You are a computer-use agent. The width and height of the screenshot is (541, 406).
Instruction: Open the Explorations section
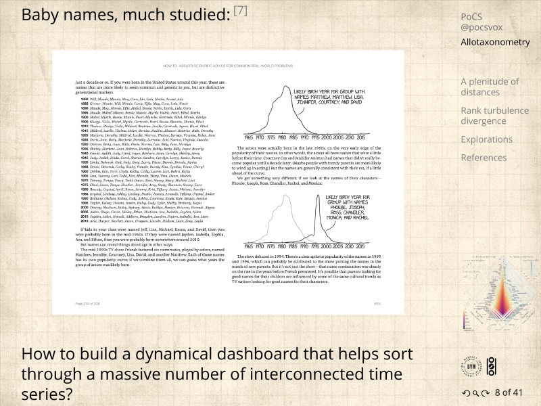pos(486,139)
